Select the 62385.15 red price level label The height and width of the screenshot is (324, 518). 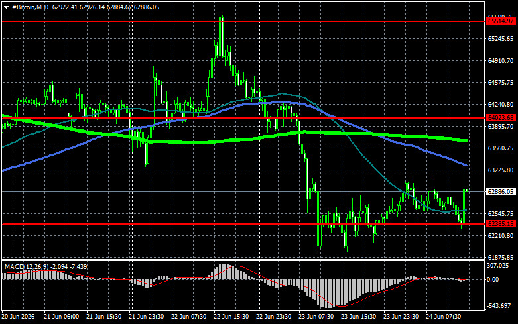click(501, 224)
